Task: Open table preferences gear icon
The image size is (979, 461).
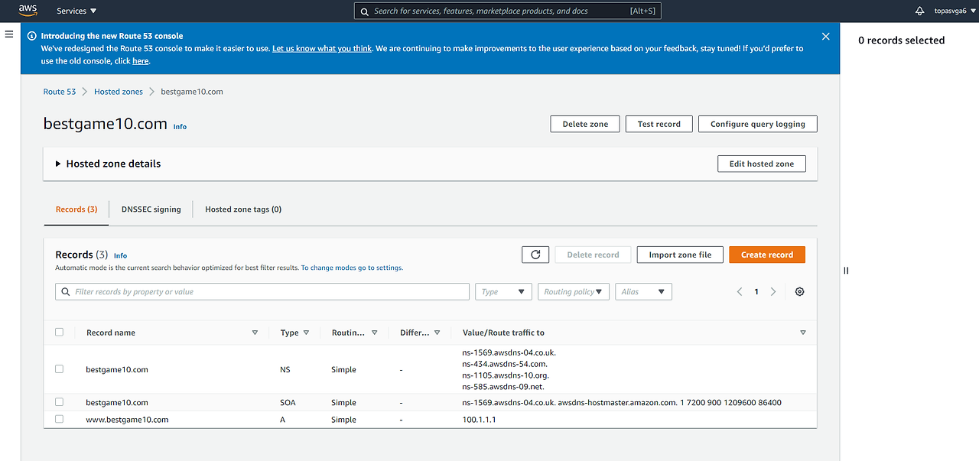Action: 799,291
